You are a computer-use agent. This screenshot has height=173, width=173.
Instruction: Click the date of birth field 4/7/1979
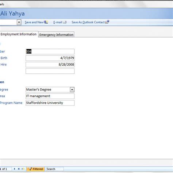50,58
